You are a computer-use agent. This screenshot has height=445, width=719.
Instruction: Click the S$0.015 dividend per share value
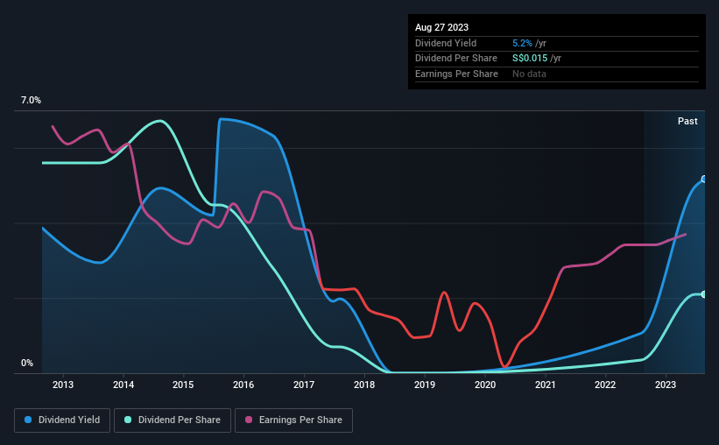coord(530,59)
